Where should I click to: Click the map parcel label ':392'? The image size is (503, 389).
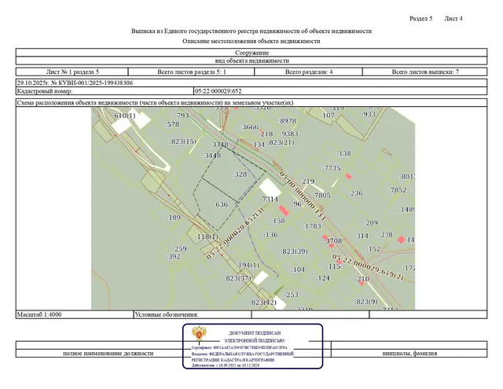(x=173, y=256)
